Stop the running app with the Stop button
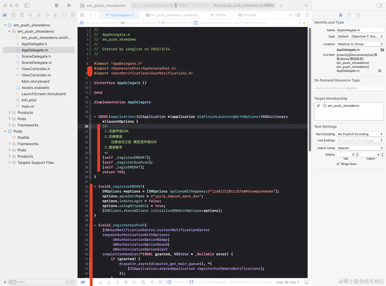 click(57, 5)
